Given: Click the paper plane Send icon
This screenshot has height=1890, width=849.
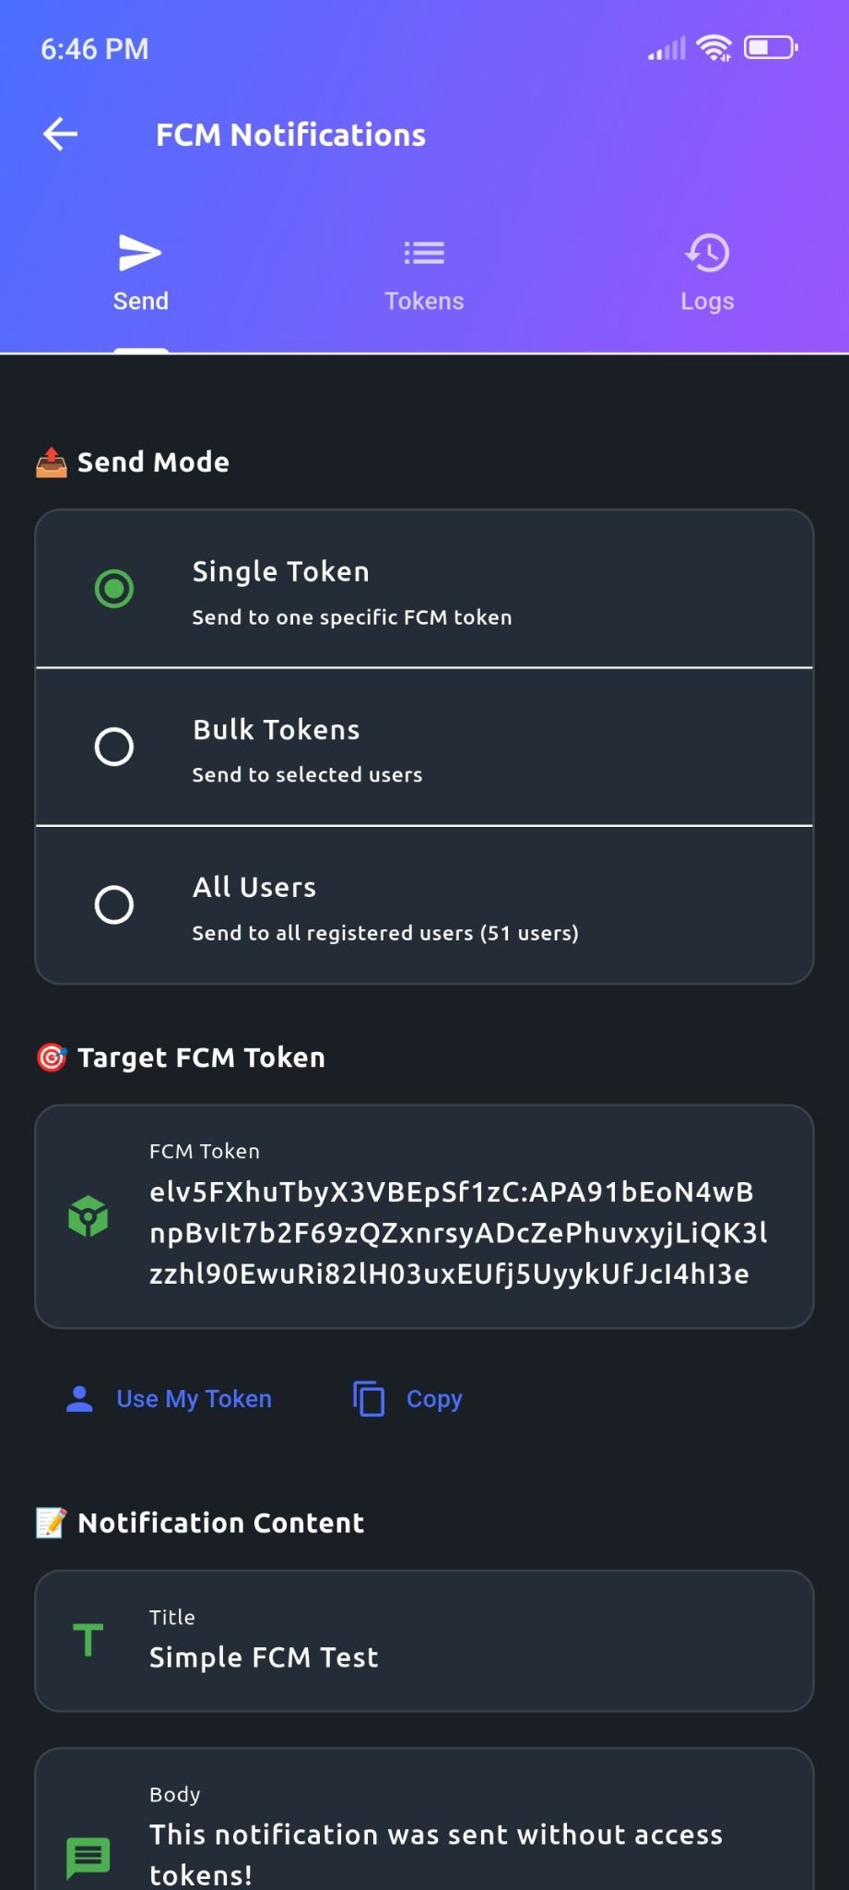Looking at the screenshot, I should click(140, 252).
